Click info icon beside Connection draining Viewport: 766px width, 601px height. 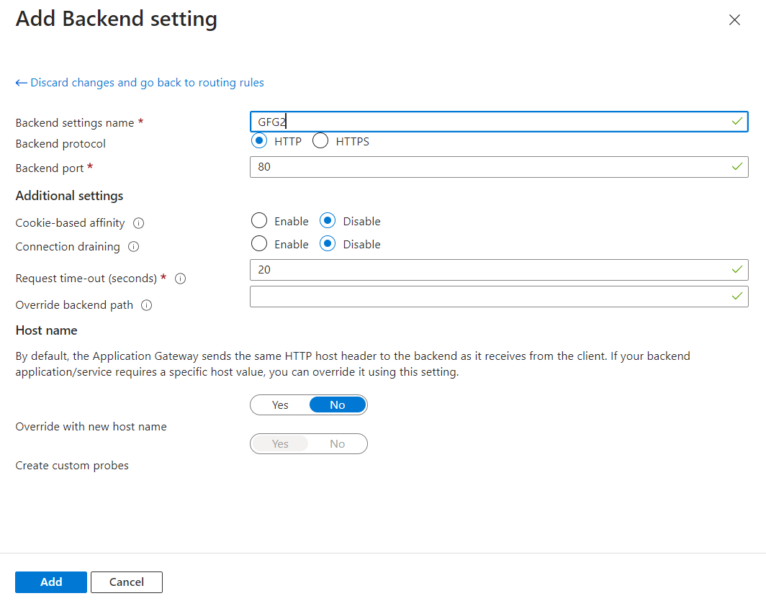[133, 247]
